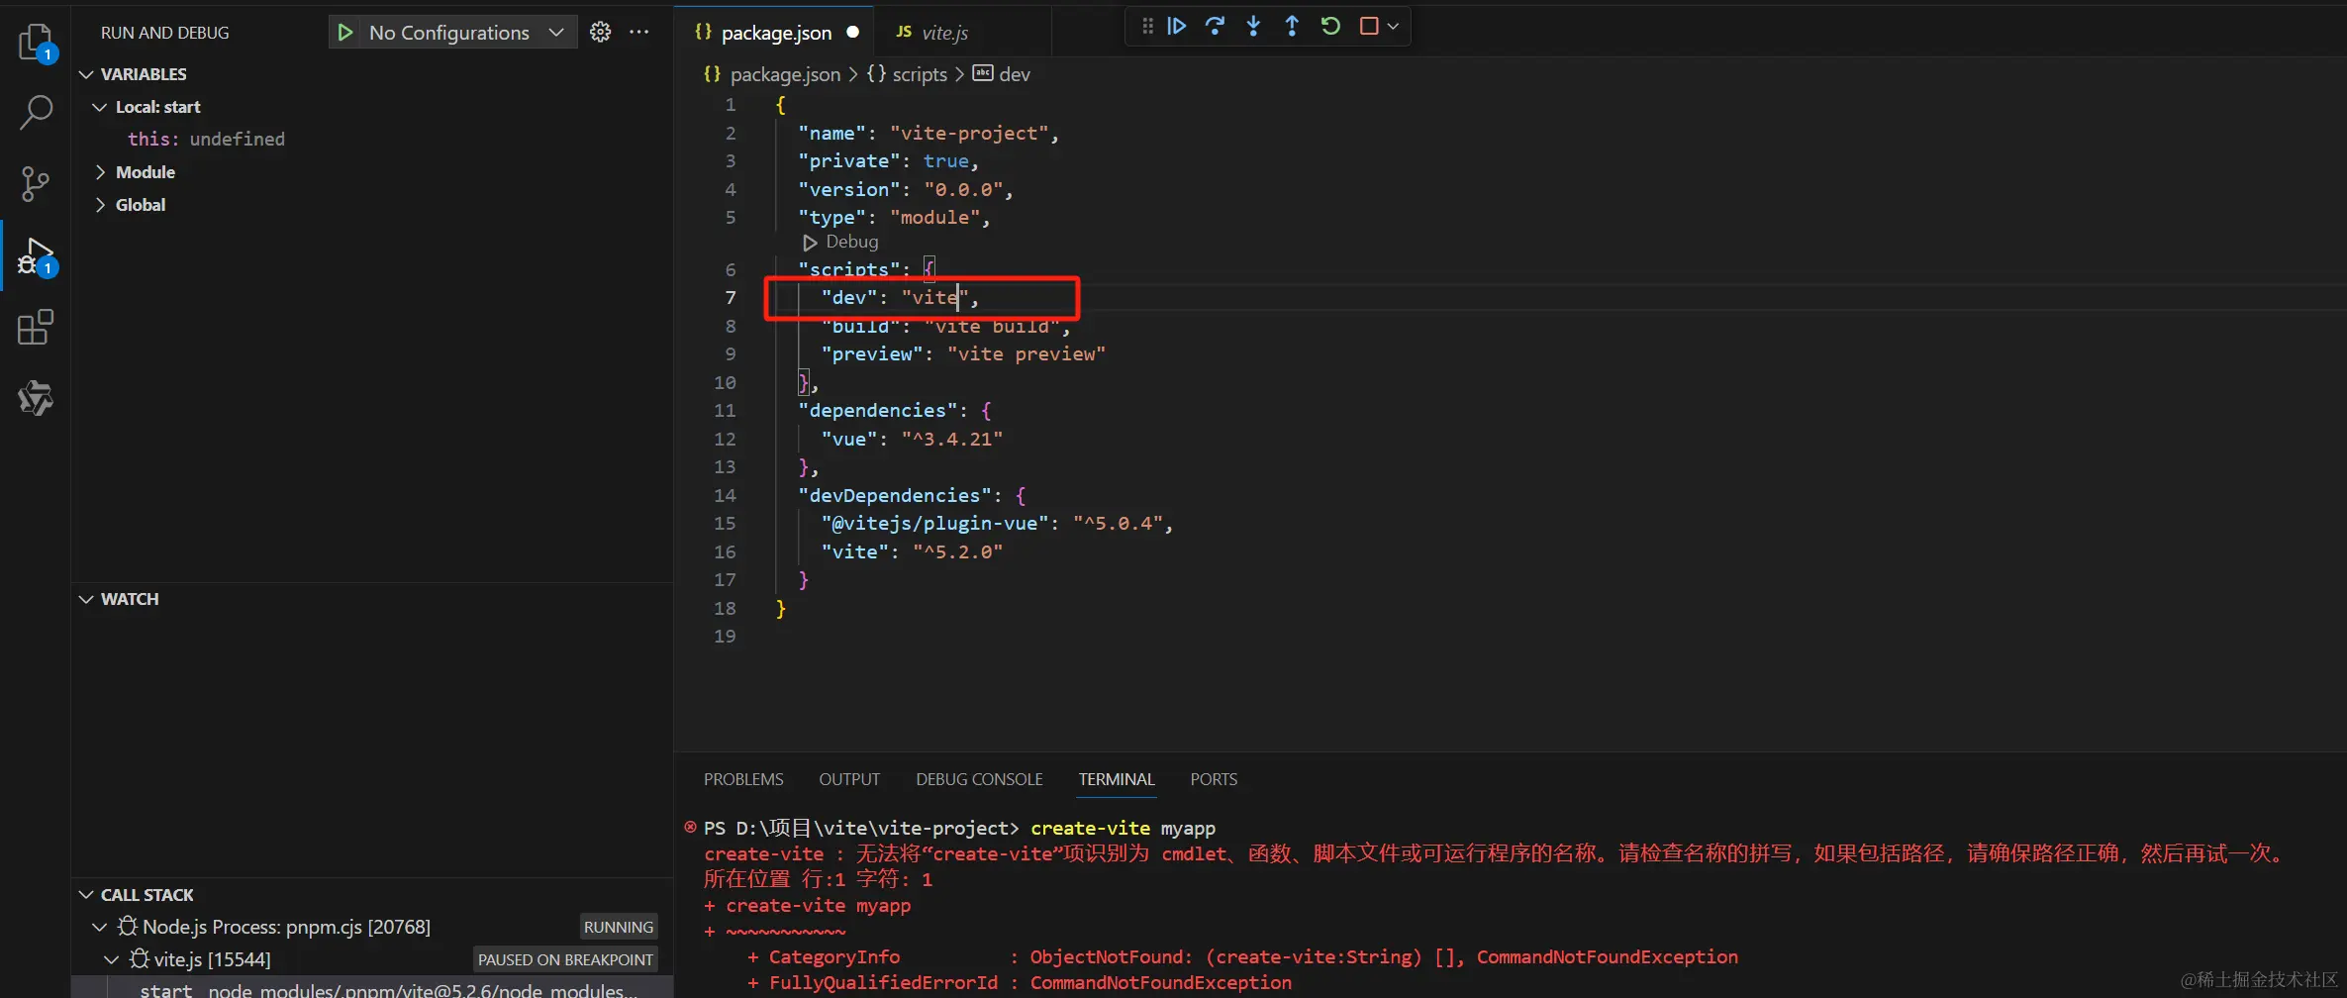The width and height of the screenshot is (2347, 998).
Task: Collapse the VARIABLES section
Action: [x=86, y=74]
